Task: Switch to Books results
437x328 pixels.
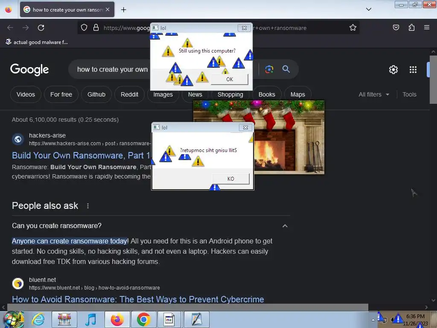Action: tap(267, 94)
